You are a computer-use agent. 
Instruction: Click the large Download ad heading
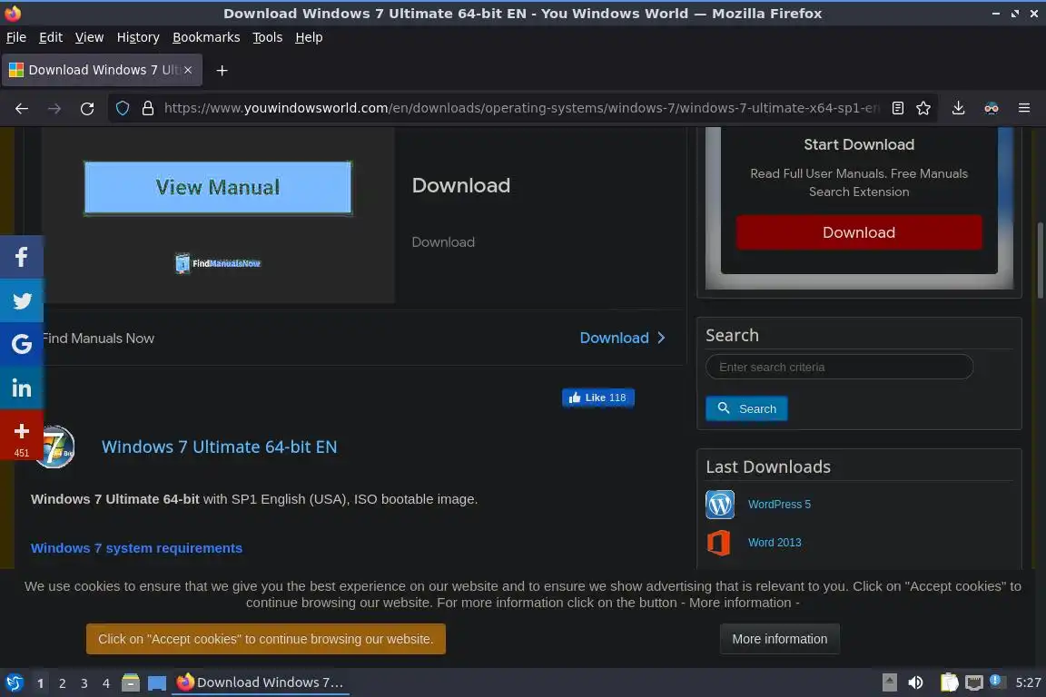(x=461, y=185)
